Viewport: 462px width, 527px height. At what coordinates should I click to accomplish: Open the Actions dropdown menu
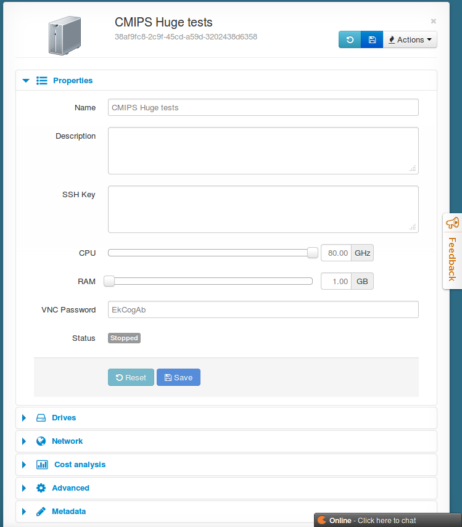click(x=410, y=39)
